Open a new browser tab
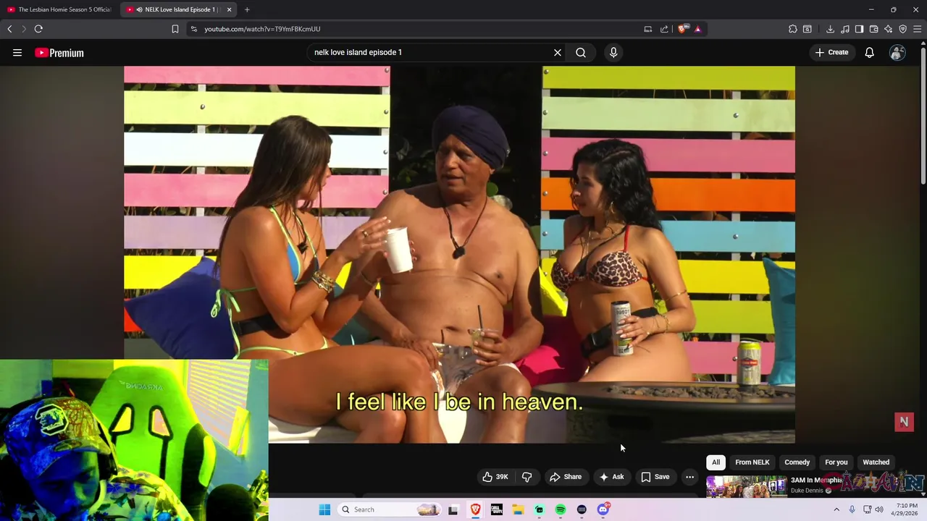Viewport: 927px width, 521px height. (247, 9)
